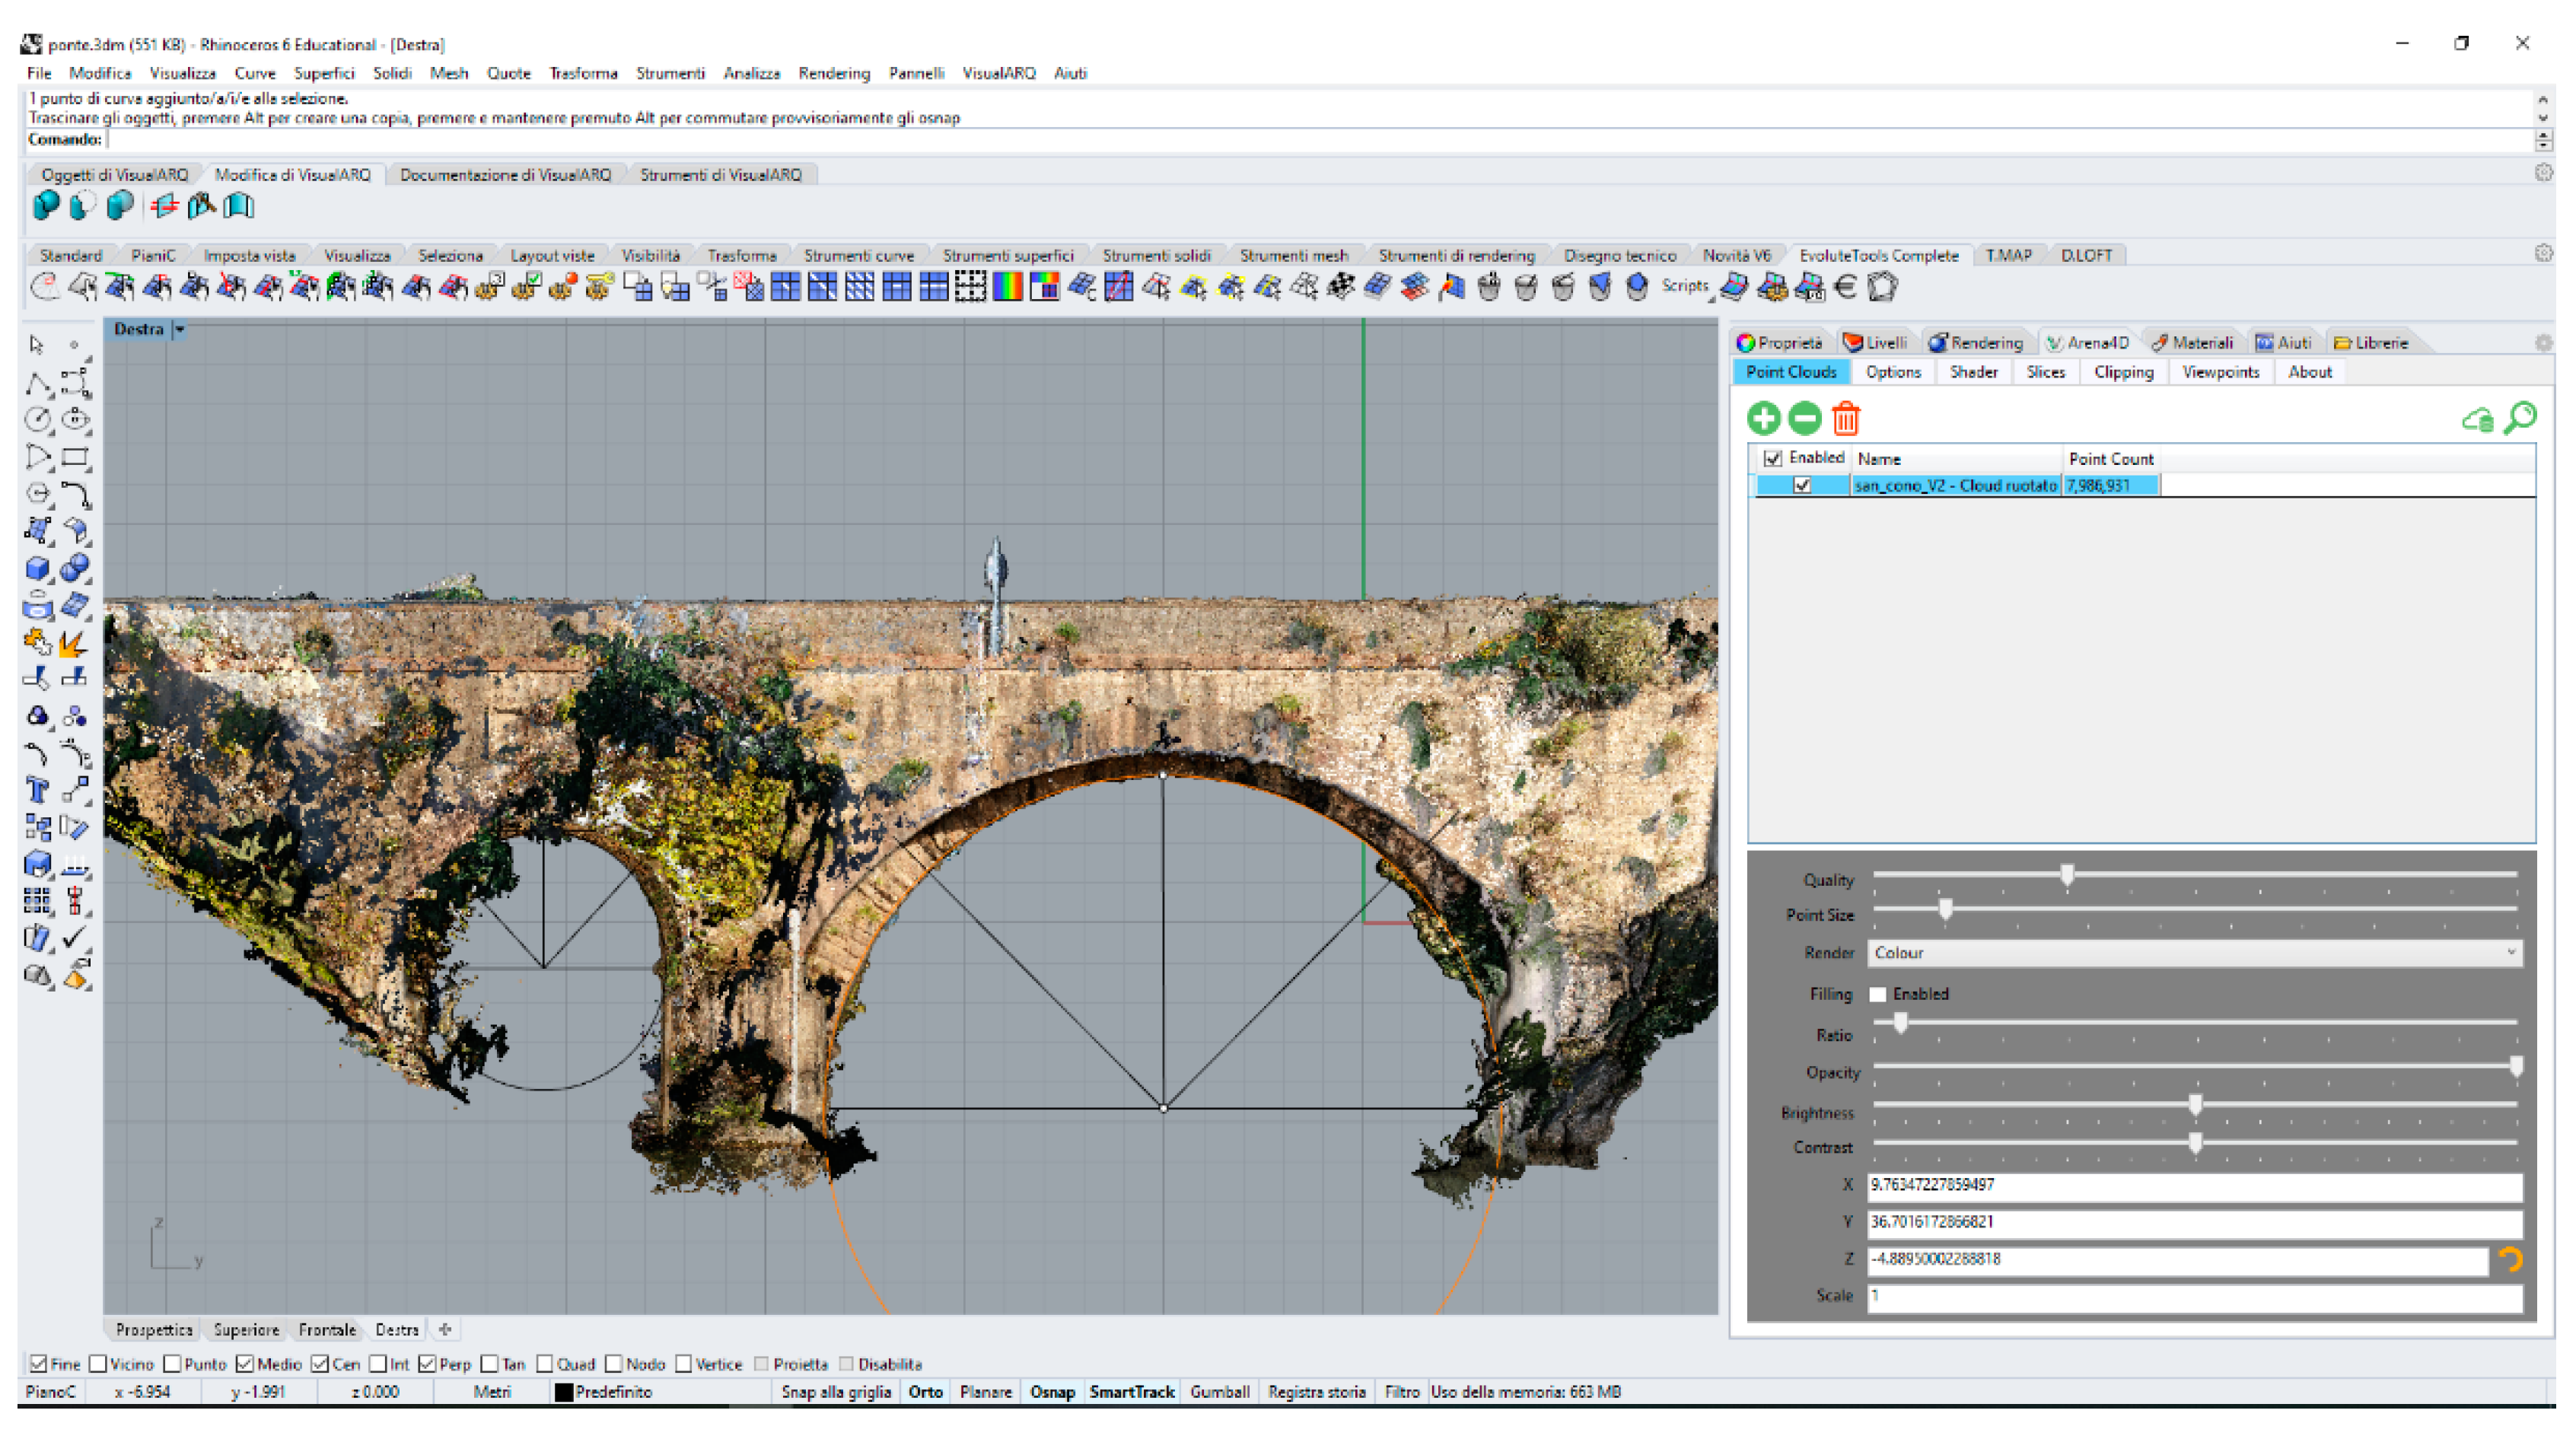This screenshot has height=1439, width=2576.
Task: Toggle Snap alla griglia in status bar
Action: (835, 1392)
